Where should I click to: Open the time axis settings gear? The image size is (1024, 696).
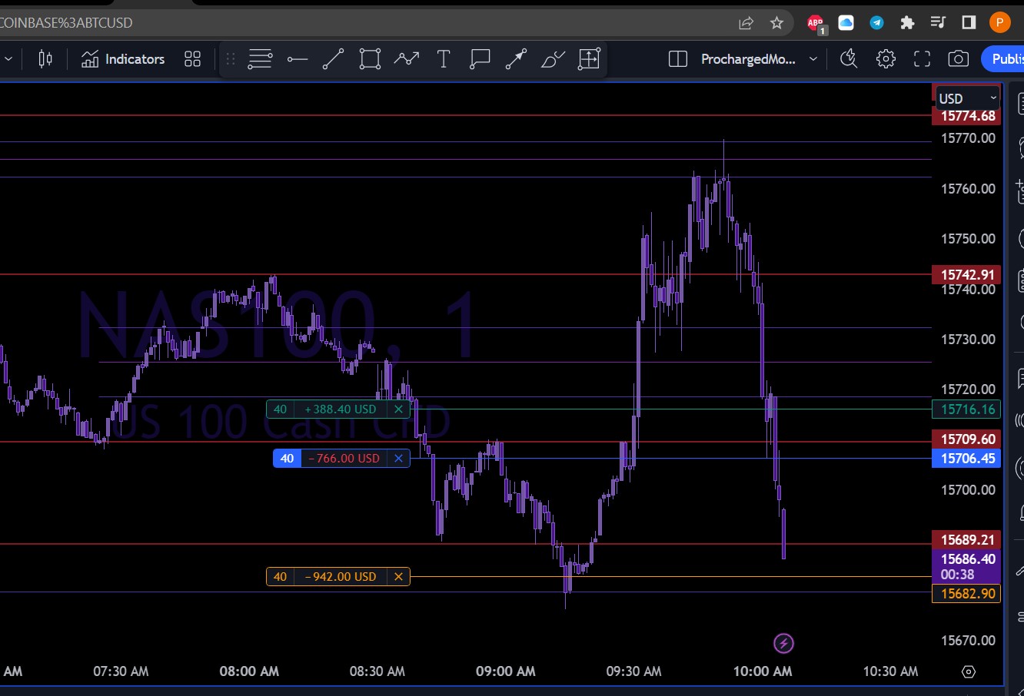coord(969,672)
